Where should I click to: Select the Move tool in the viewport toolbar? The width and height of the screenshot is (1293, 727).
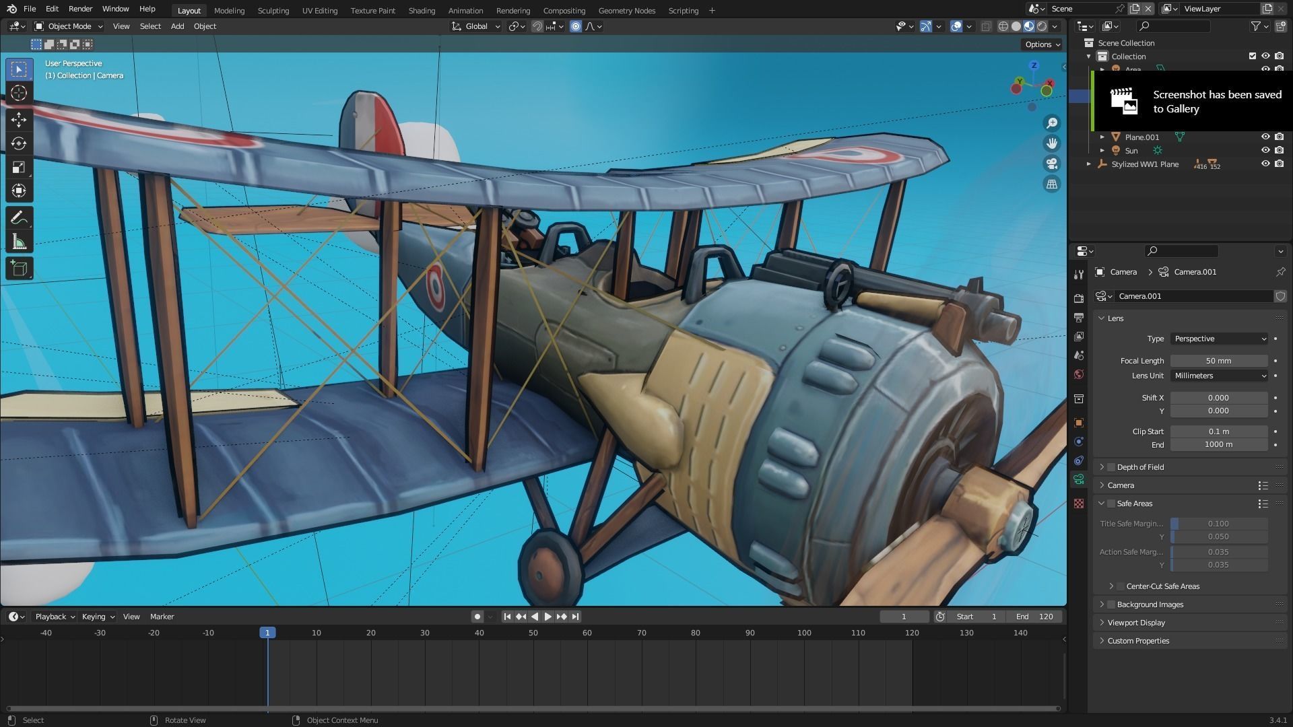pyautogui.click(x=19, y=120)
